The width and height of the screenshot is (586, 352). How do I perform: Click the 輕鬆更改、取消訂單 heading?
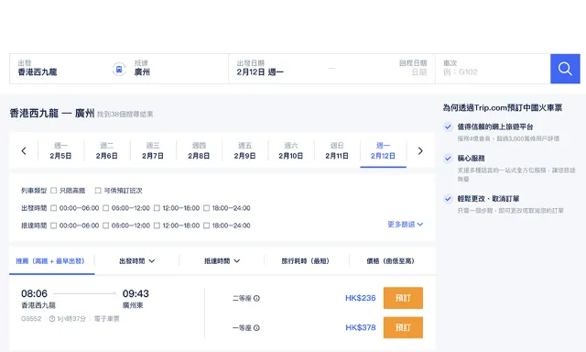click(x=488, y=199)
